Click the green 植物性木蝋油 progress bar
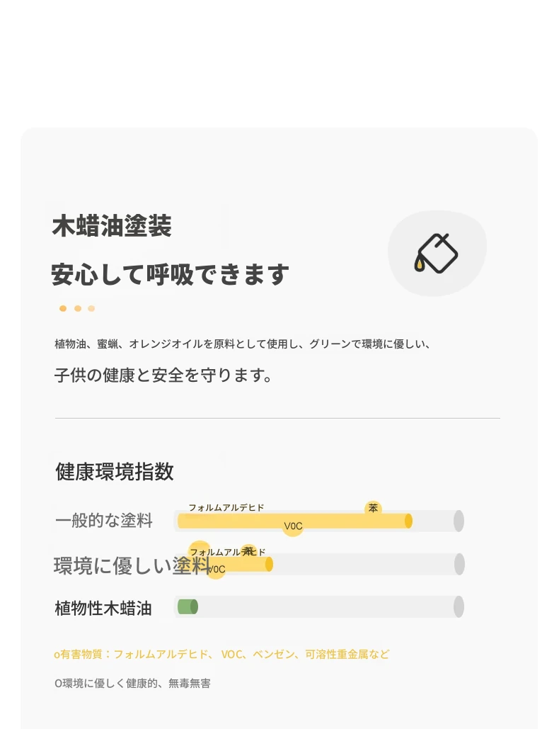Viewport: 559px width, 729px height. pos(187,606)
